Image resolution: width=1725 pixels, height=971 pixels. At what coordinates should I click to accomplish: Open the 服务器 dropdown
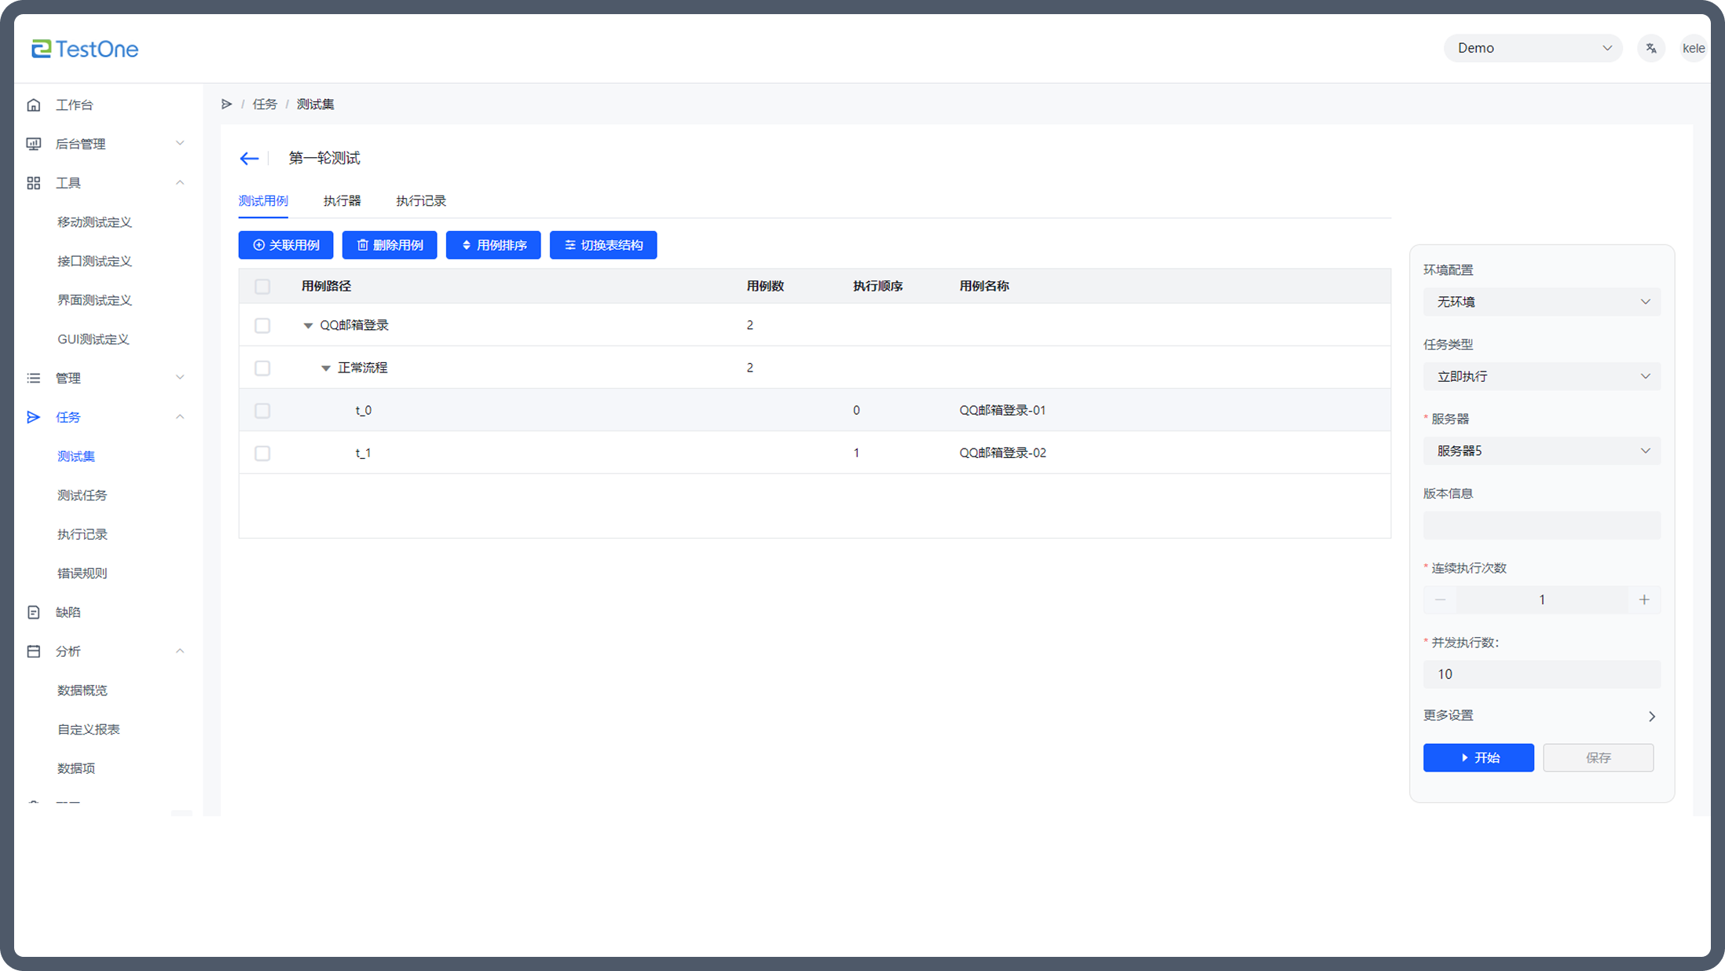tap(1541, 451)
